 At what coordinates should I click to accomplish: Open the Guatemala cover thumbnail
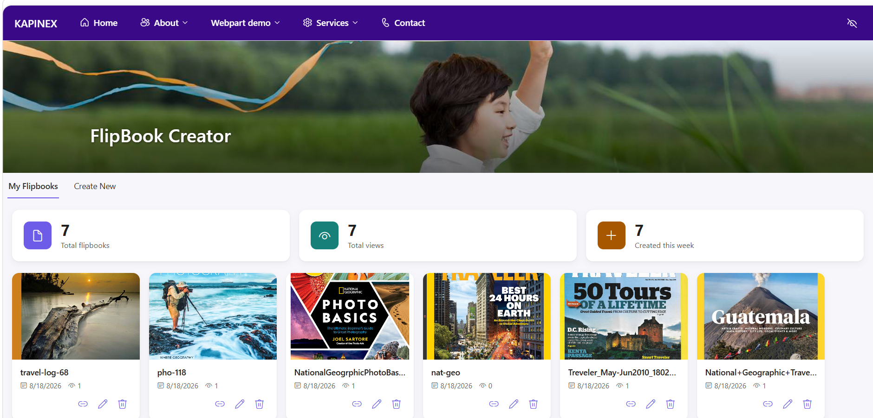[761, 316]
